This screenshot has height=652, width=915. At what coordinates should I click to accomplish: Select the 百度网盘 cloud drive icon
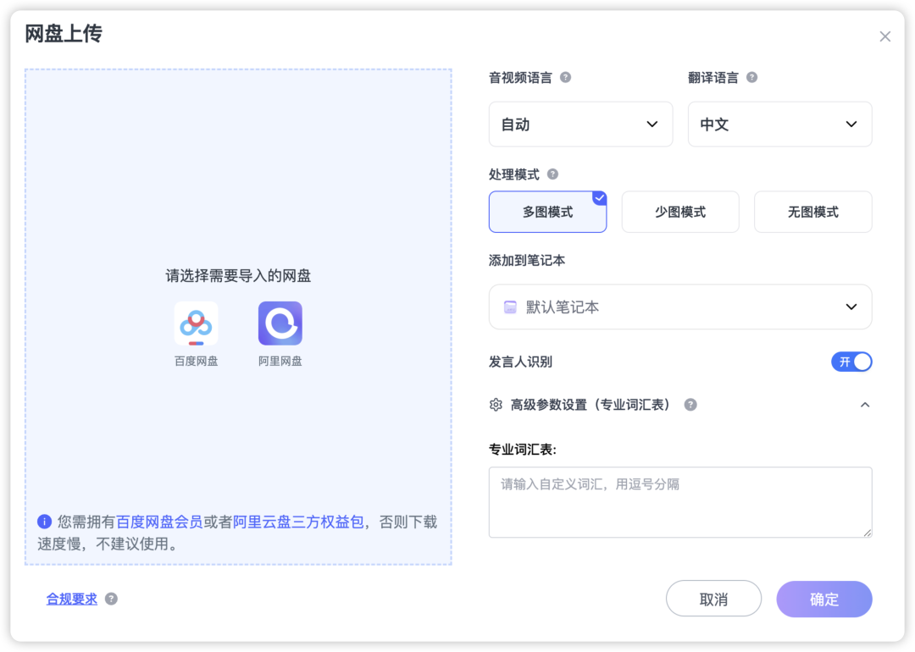point(196,323)
